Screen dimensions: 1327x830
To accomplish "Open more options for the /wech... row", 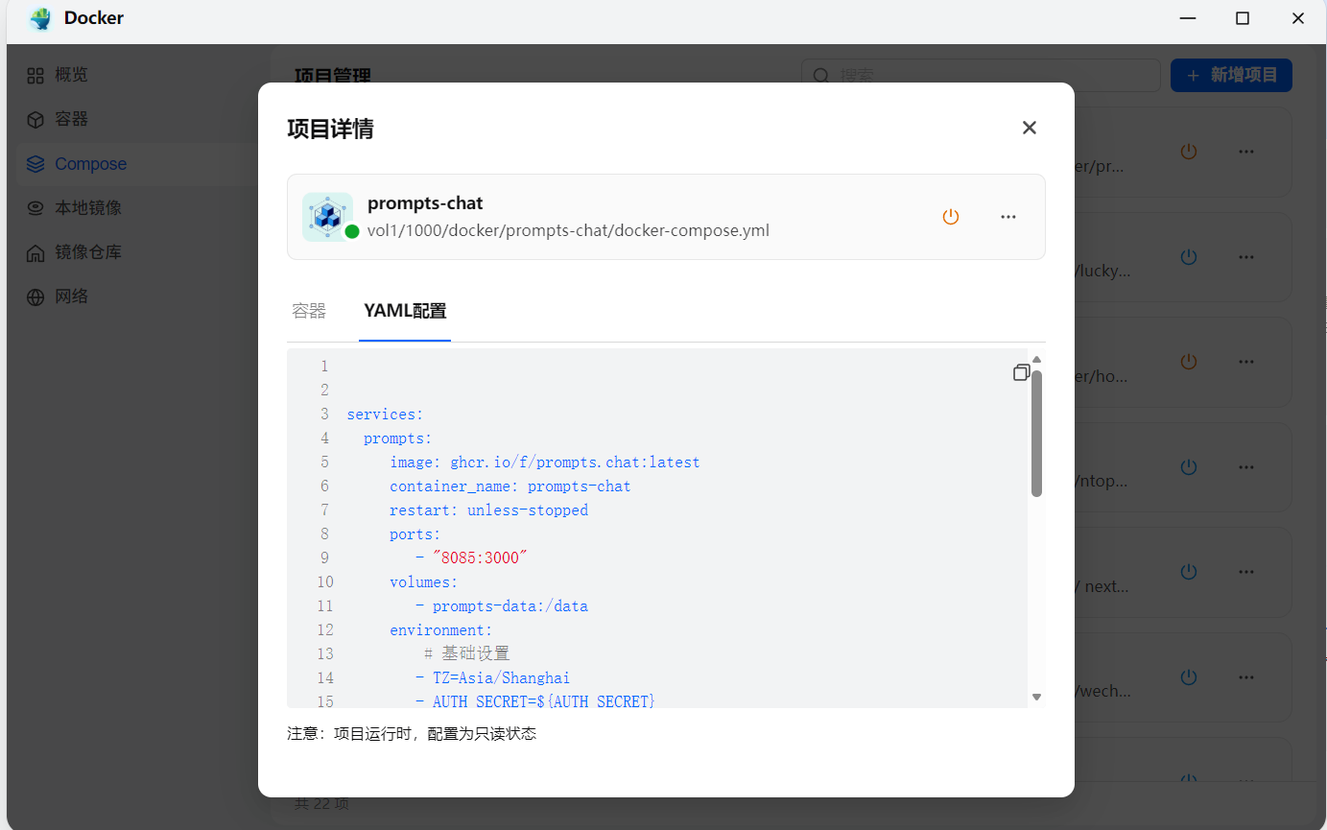I will [x=1246, y=677].
